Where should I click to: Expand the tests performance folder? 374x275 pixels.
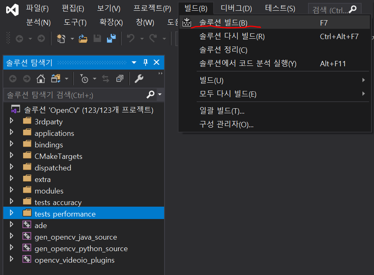[x=12, y=213]
